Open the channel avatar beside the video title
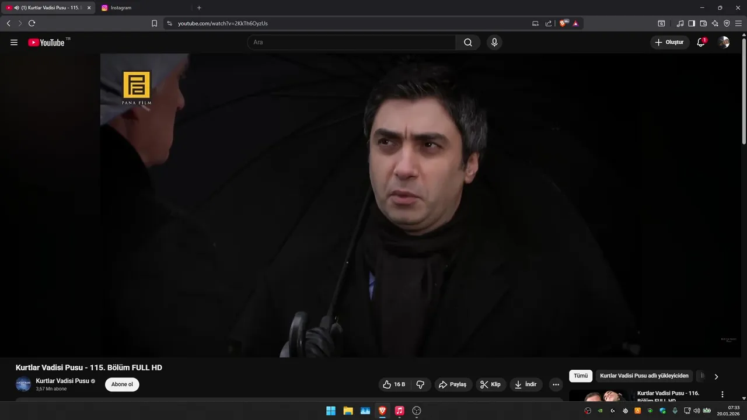747x420 pixels. click(23, 384)
